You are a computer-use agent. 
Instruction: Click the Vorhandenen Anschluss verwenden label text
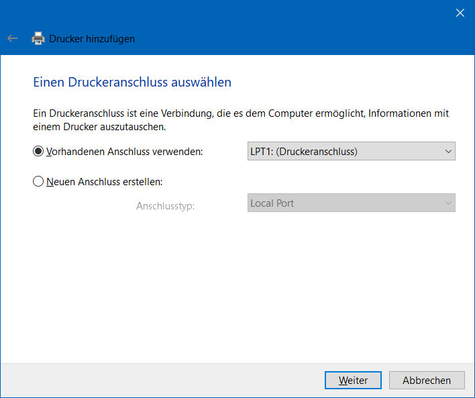point(124,152)
